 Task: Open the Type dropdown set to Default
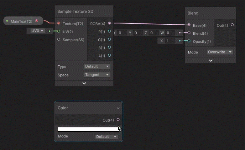click(97, 66)
